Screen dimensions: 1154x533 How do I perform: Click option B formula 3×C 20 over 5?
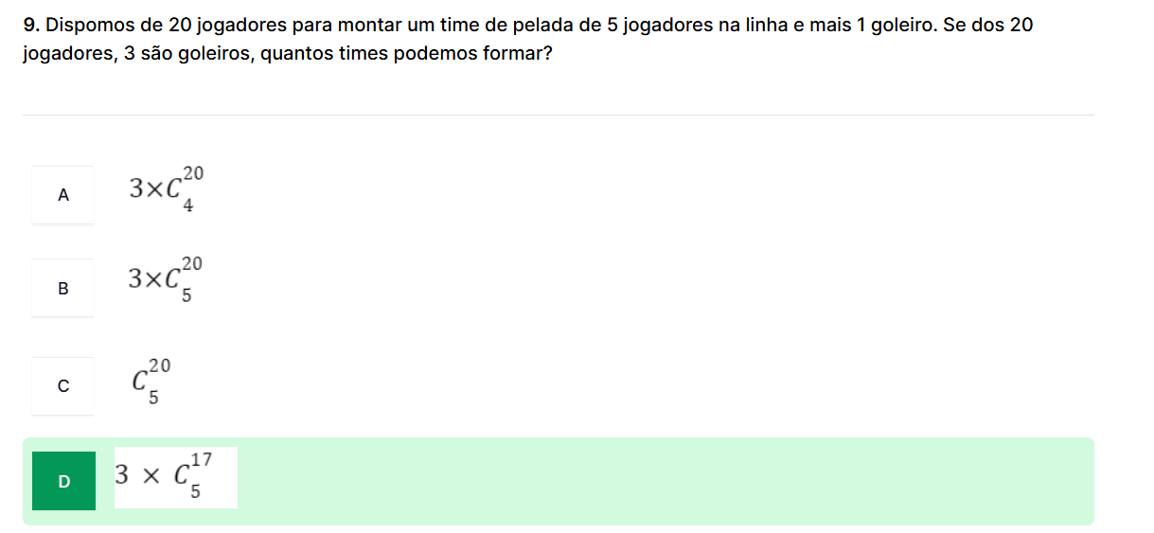(x=167, y=279)
